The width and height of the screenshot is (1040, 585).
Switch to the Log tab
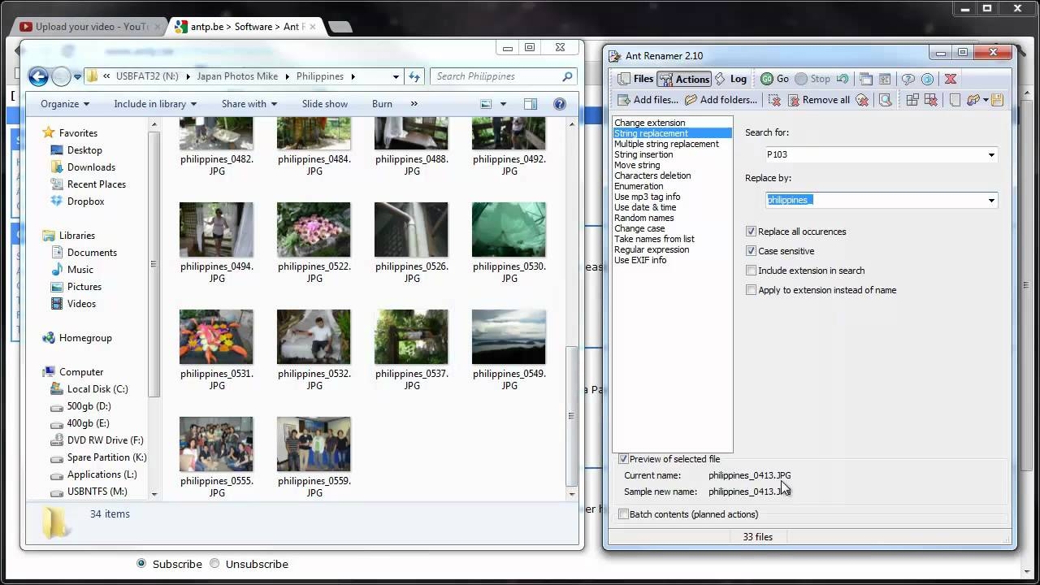(730, 79)
